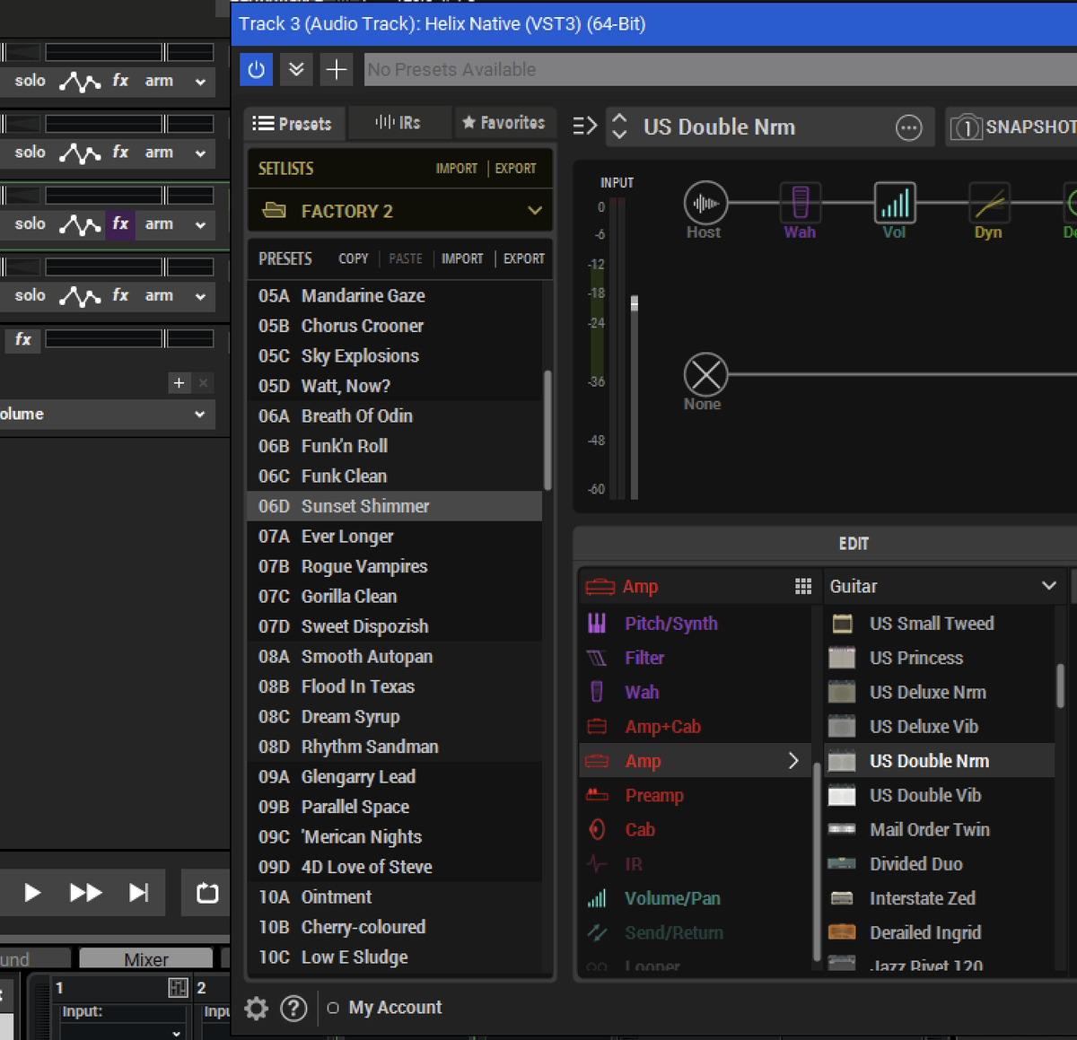
Task: Select US Deluxe Nrm amp model
Action: [939, 692]
